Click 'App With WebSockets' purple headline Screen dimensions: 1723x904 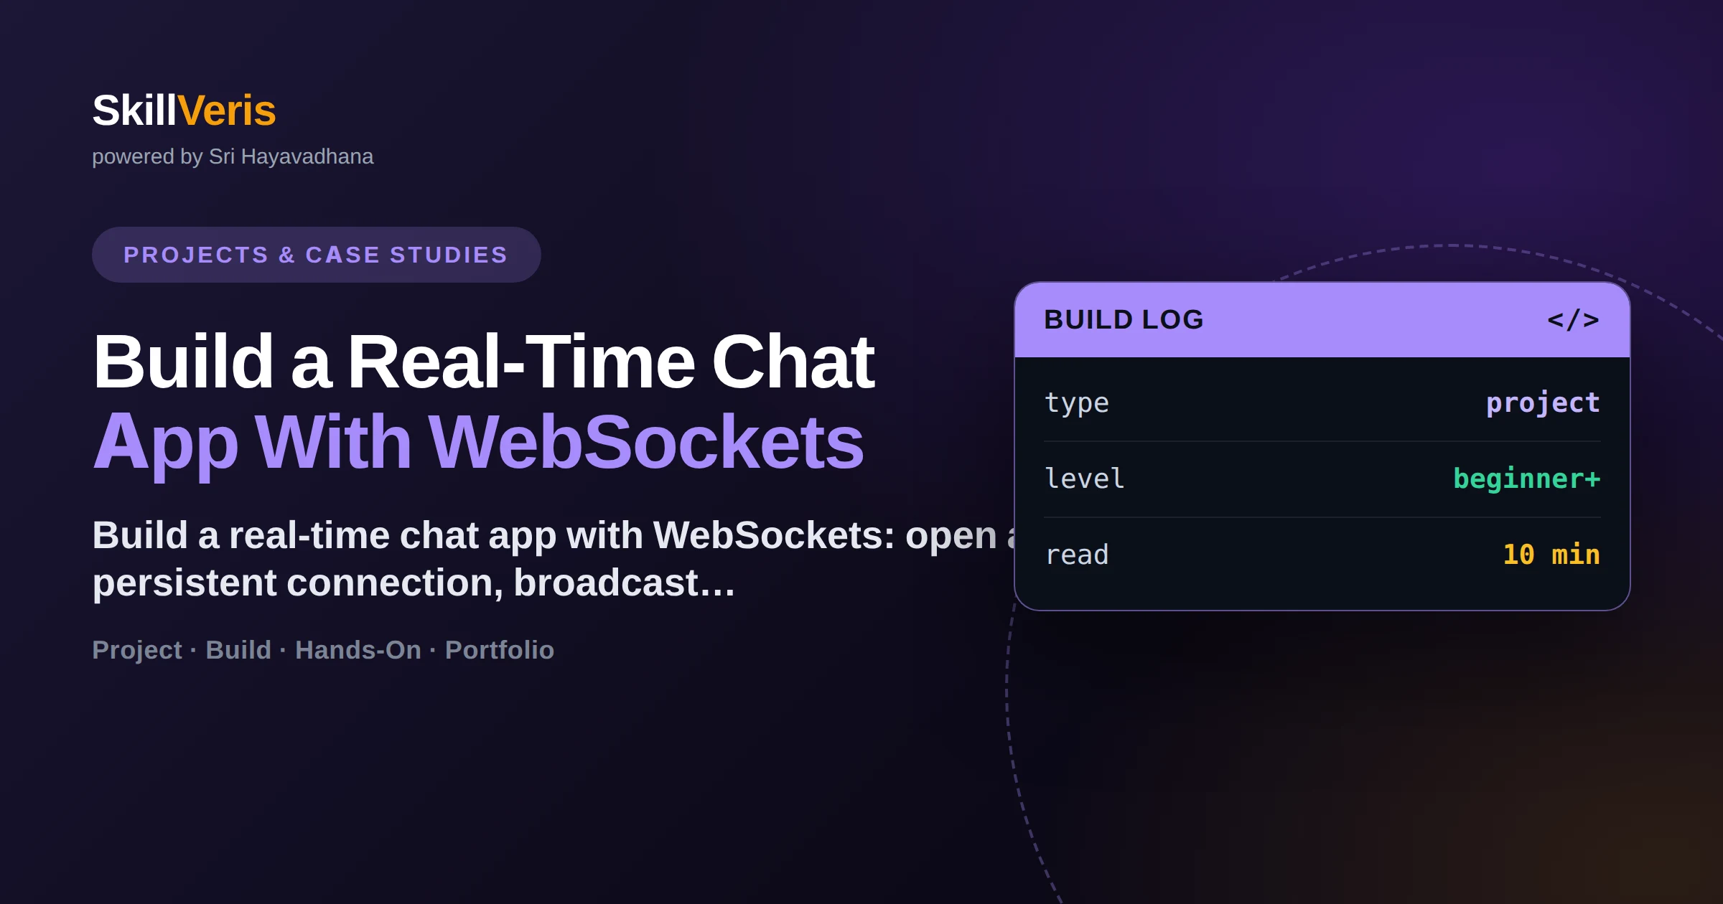click(478, 443)
